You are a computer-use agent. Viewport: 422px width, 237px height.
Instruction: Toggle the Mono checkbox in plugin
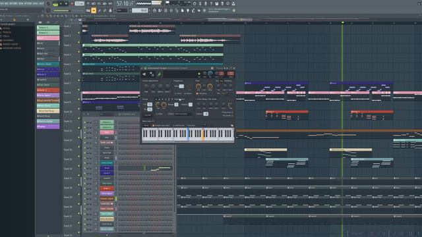[185, 93]
